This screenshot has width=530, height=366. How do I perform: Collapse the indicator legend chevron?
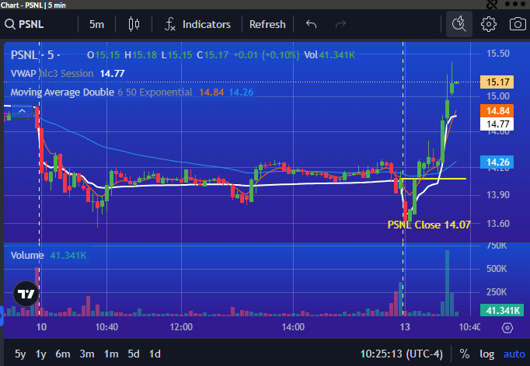22,111
